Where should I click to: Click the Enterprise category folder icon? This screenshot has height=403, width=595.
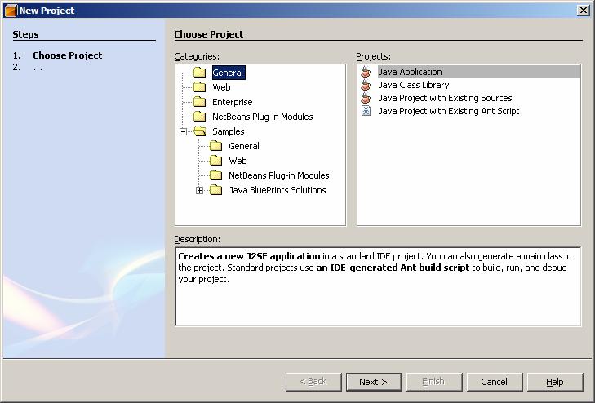coord(200,102)
